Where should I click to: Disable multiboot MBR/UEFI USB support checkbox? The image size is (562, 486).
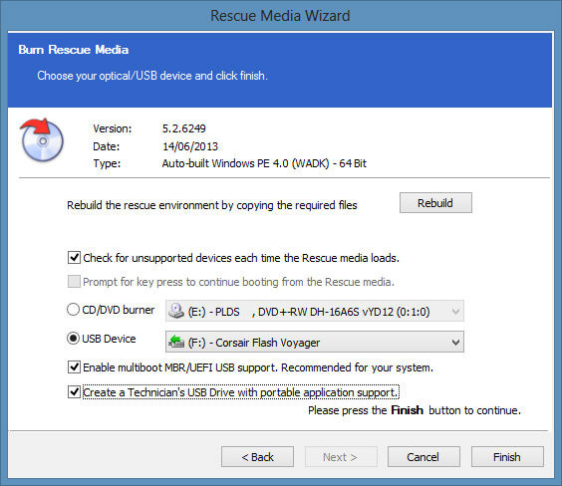pyautogui.click(x=74, y=367)
